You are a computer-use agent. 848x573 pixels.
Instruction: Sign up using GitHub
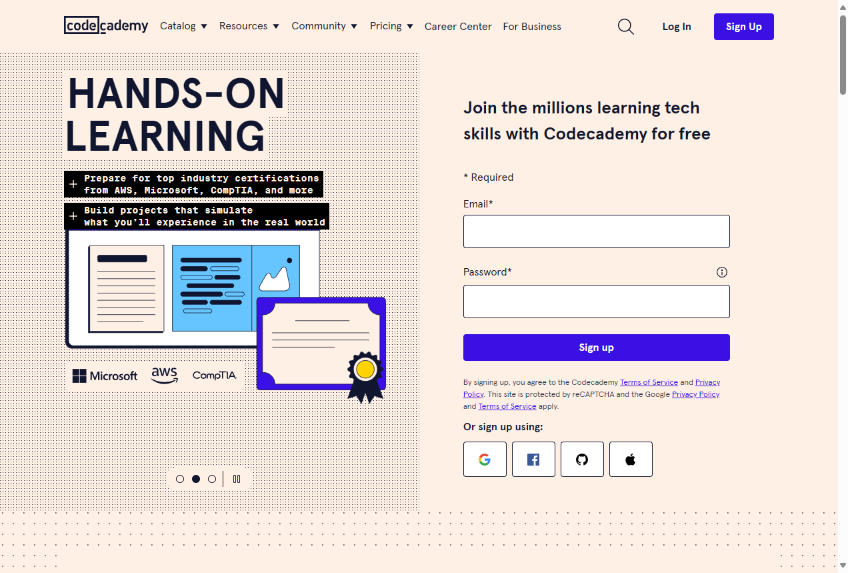582,459
